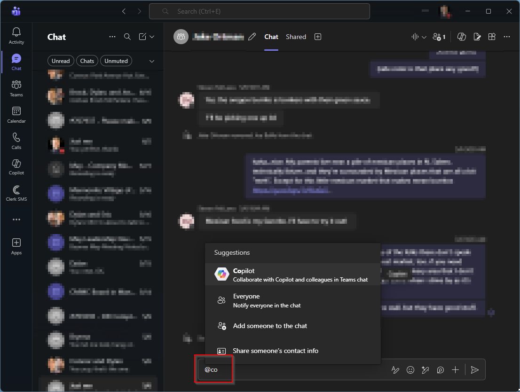The image size is (520, 392).
Task: Open more chat options in header
Action: [x=507, y=37]
